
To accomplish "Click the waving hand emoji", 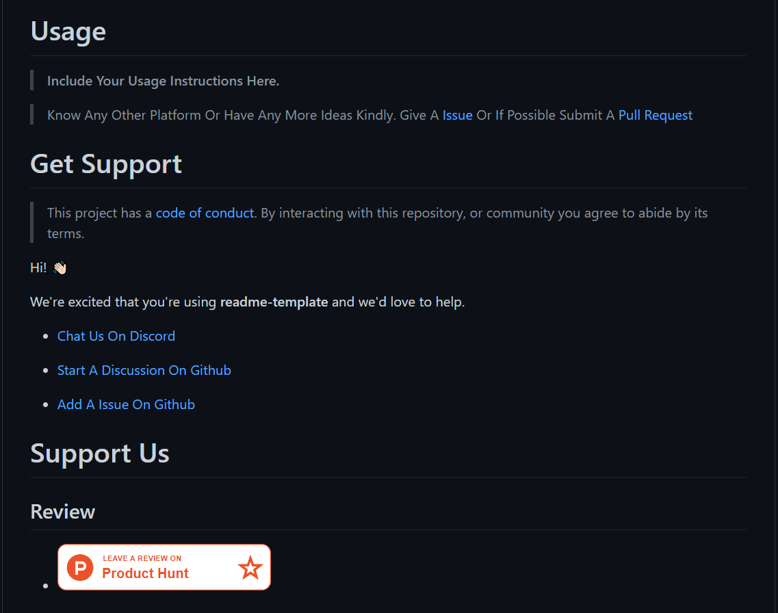I will click(x=60, y=268).
